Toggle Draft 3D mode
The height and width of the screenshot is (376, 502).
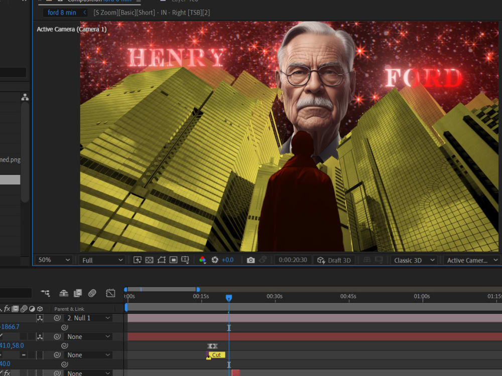334,260
